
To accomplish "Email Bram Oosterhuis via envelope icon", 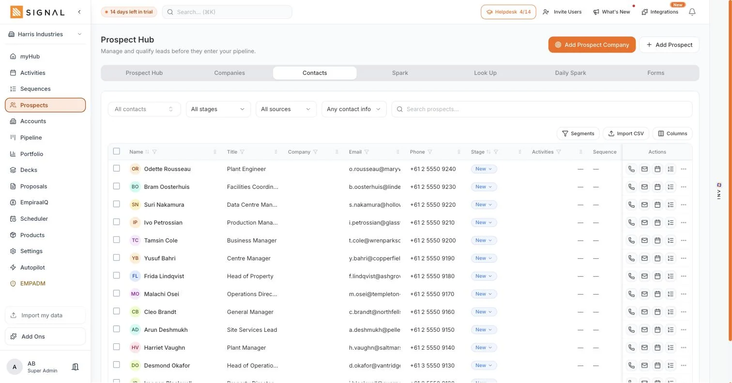I will point(644,187).
